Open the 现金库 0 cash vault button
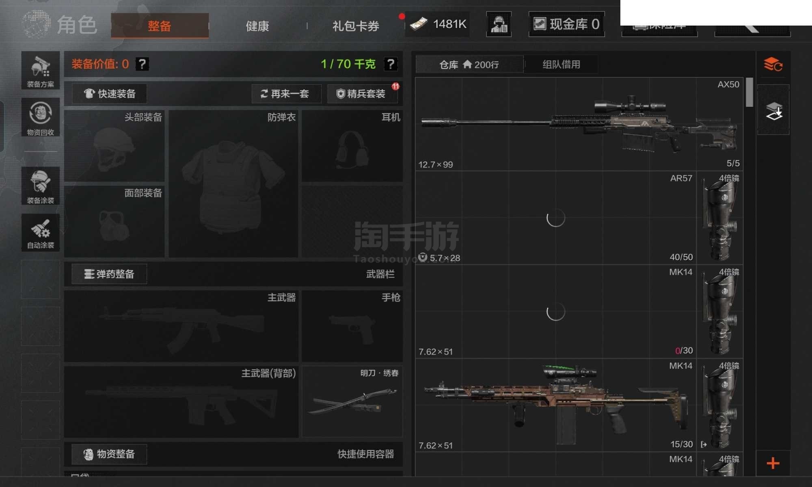Image resolution: width=812 pixels, height=487 pixels. (567, 24)
